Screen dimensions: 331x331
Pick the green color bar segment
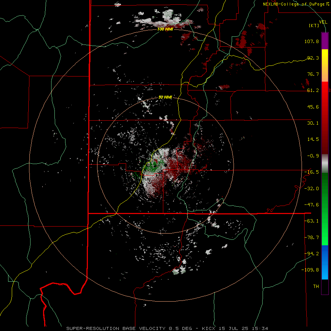click(x=325, y=209)
